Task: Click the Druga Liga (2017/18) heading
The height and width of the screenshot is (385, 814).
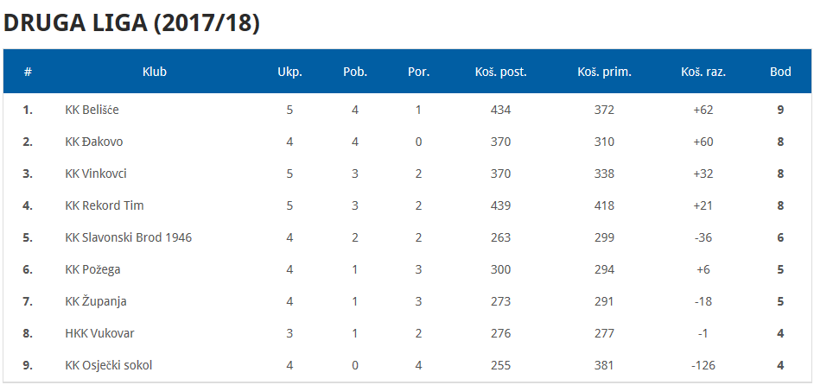Action: pos(131,24)
